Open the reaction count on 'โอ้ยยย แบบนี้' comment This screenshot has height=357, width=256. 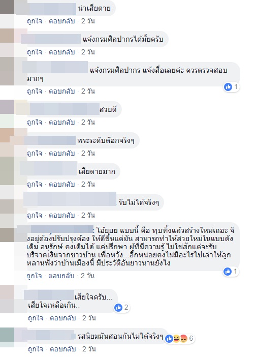(235, 271)
